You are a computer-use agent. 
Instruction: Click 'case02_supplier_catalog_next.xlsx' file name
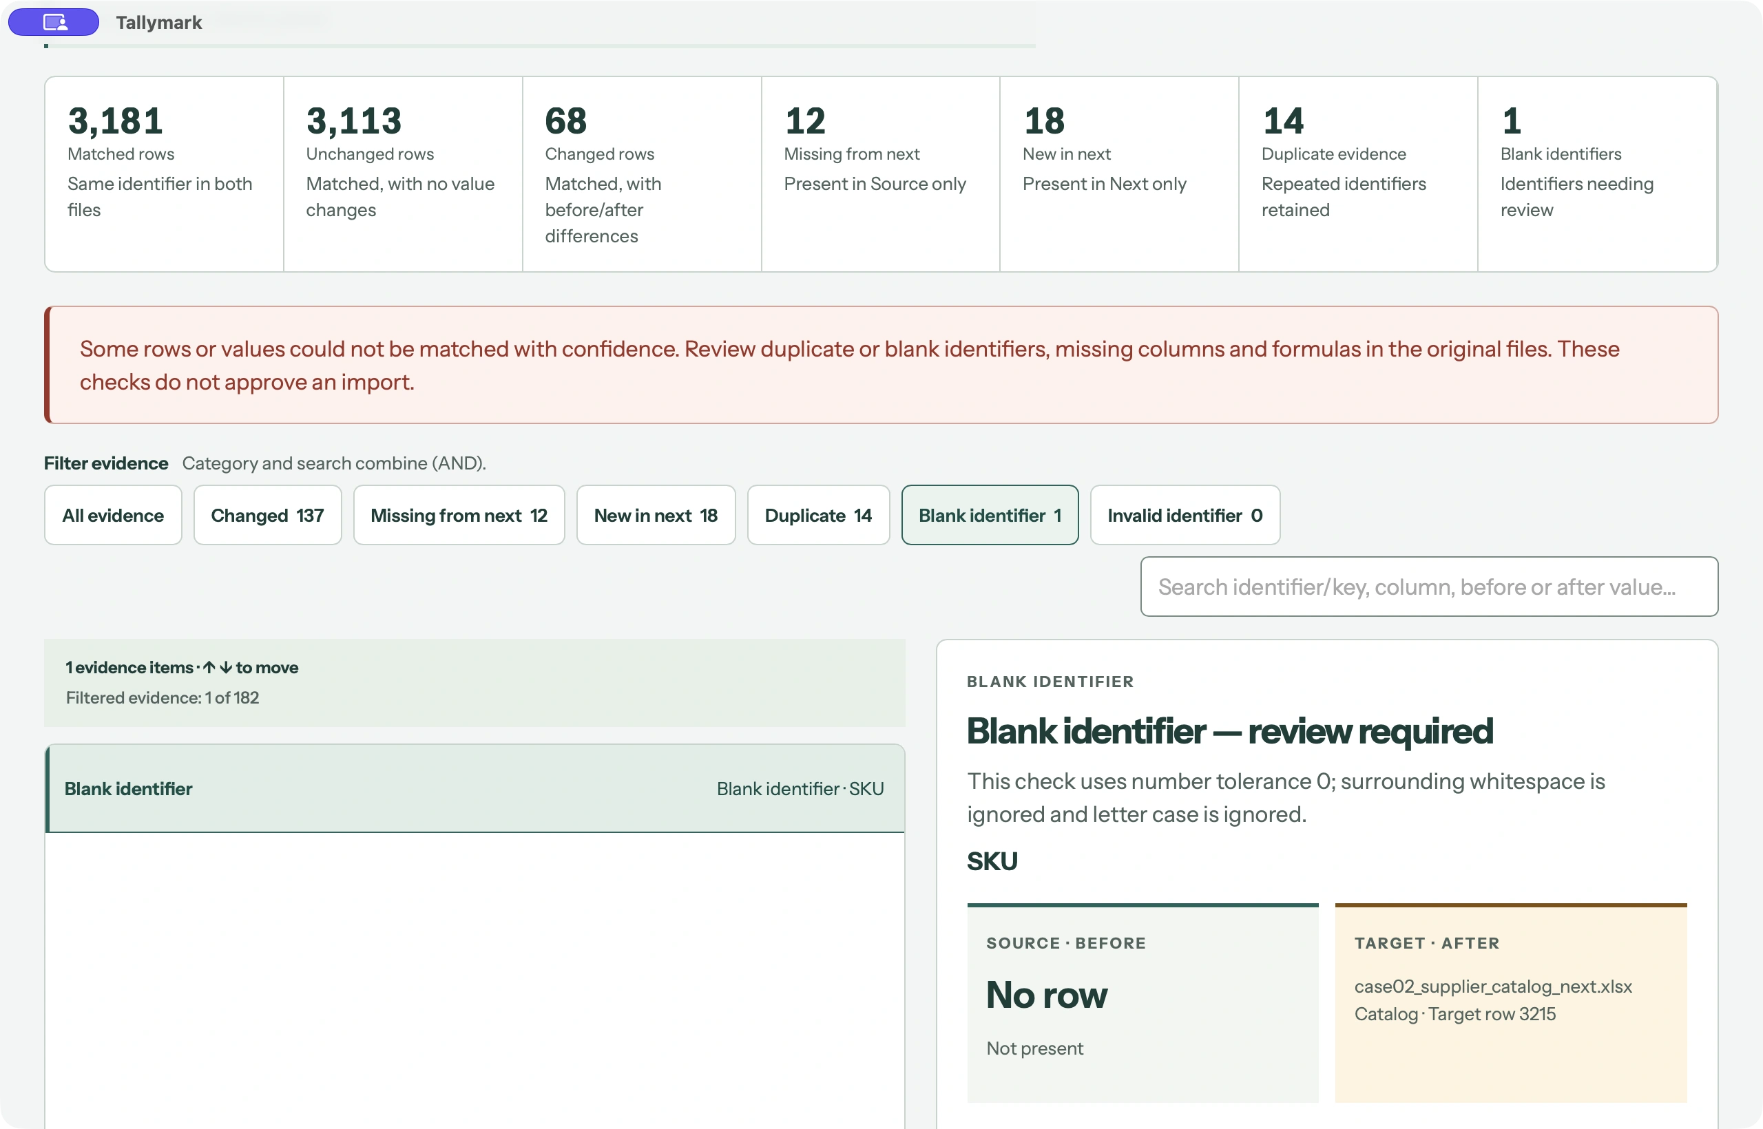pos(1492,986)
